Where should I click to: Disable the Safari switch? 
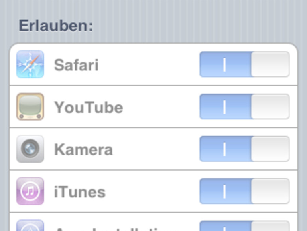pos(244,64)
